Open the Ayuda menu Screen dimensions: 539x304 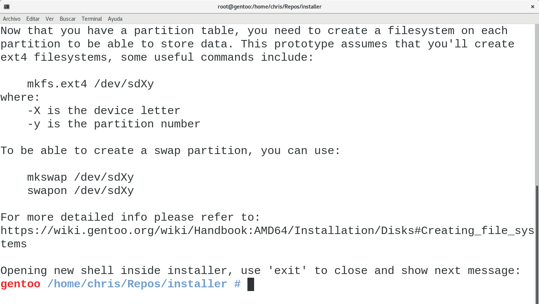(115, 19)
